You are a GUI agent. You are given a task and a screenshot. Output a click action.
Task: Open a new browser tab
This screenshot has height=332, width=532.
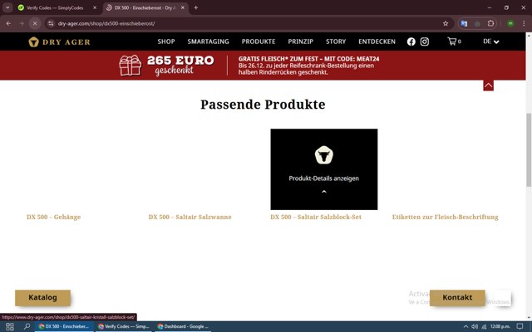pos(196,7)
